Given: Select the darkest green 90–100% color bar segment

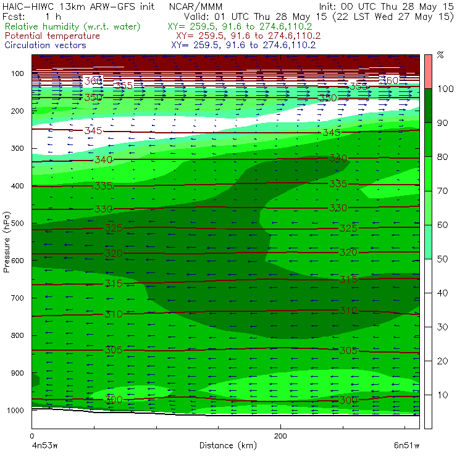Looking at the screenshot, I should [428, 106].
